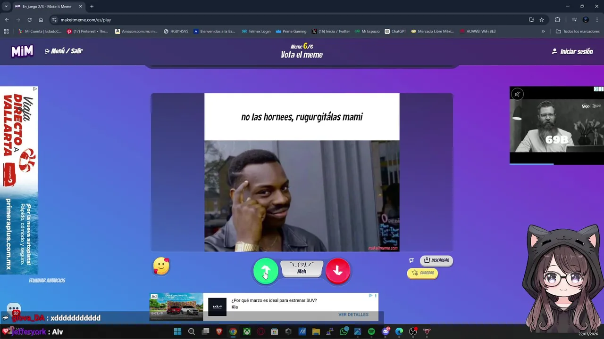
Task: Open a new browser tab
Action: [92, 7]
